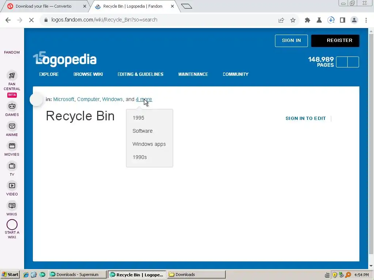Image resolution: width=374 pixels, height=280 pixels.
Task: Click the Show Desktop quick launch icon
Action: click(x=34, y=275)
